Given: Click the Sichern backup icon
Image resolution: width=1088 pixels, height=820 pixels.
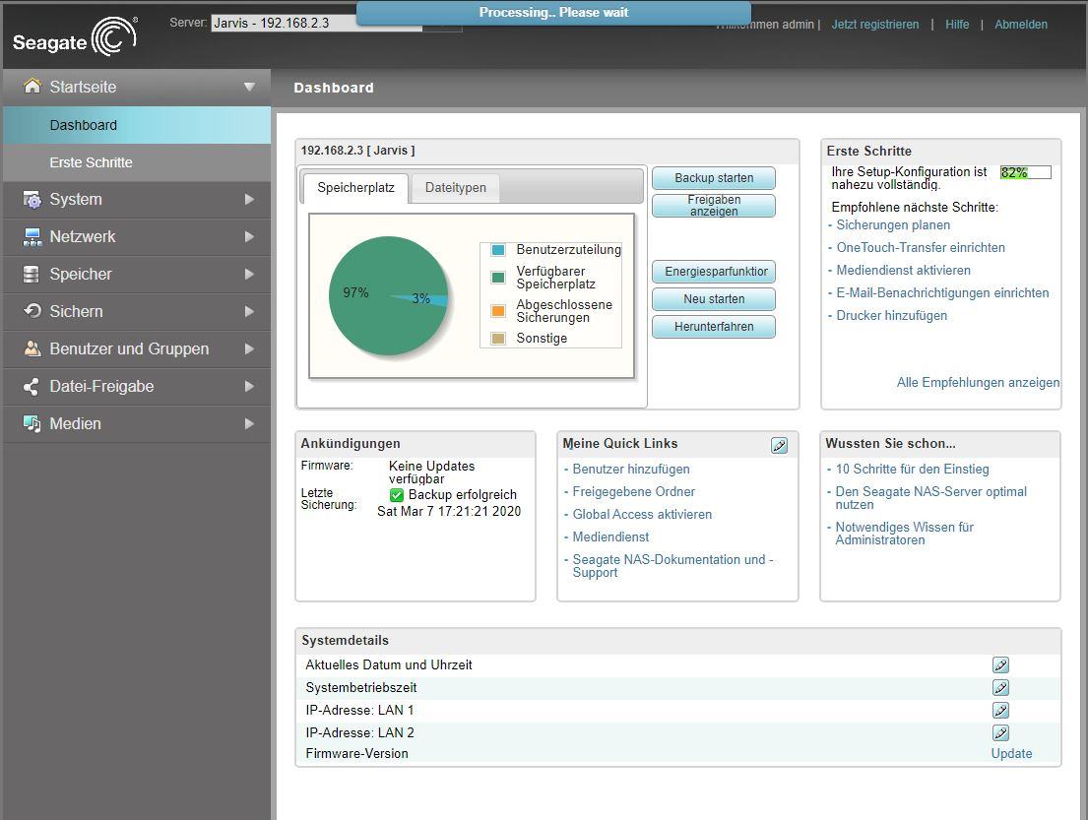Looking at the screenshot, I should point(32,311).
